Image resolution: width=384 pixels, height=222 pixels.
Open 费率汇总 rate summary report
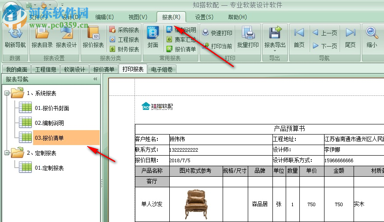(x=181, y=40)
